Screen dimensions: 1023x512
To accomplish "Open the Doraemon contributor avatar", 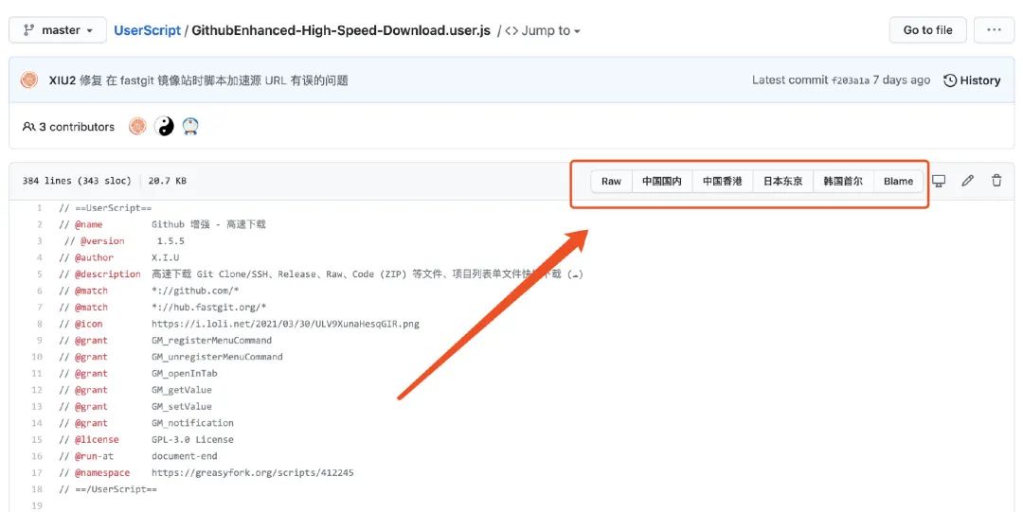I will [189, 126].
